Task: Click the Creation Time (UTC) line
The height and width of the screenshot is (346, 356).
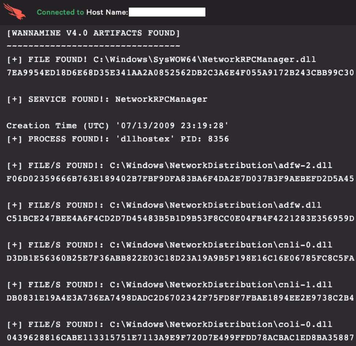Action: coord(117,126)
